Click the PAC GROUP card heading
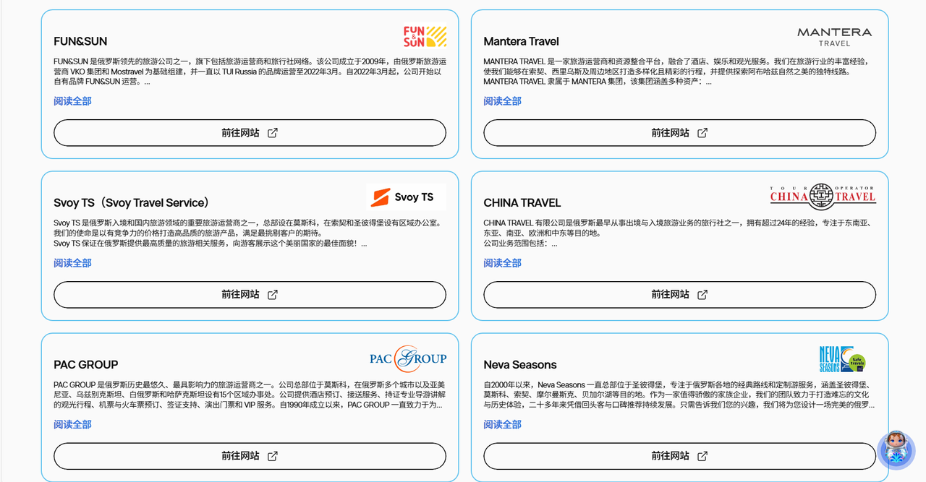Image resolution: width=926 pixels, height=482 pixels. point(85,365)
